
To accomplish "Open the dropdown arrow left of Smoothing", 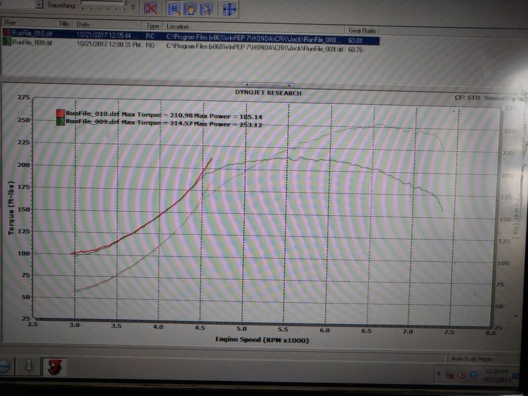I will [x=40, y=5].
